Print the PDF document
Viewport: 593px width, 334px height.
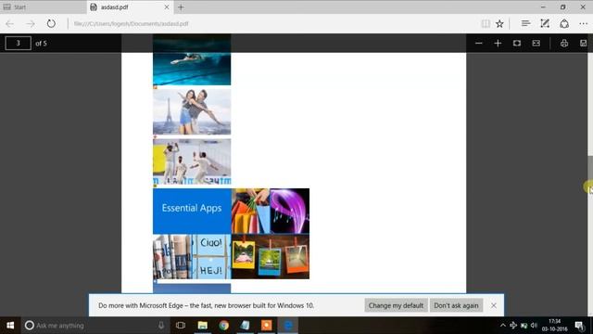pyautogui.click(x=564, y=44)
